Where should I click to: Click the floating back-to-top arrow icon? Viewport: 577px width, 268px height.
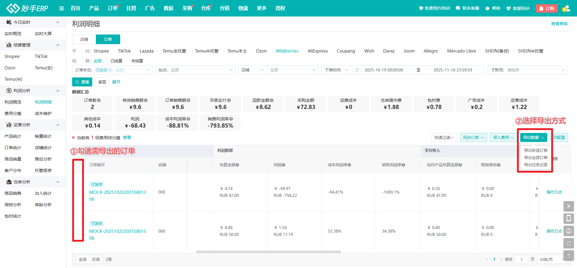(x=569, y=255)
